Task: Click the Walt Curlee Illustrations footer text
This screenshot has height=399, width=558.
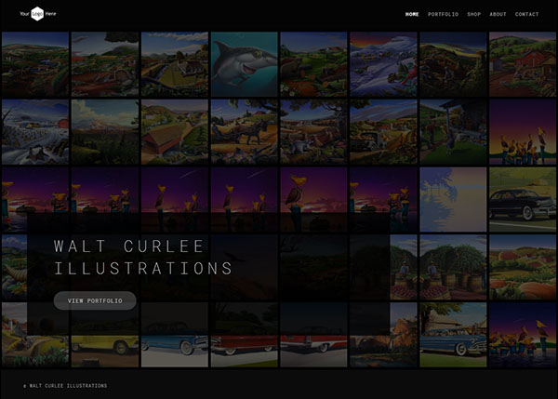Action: [67, 385]
